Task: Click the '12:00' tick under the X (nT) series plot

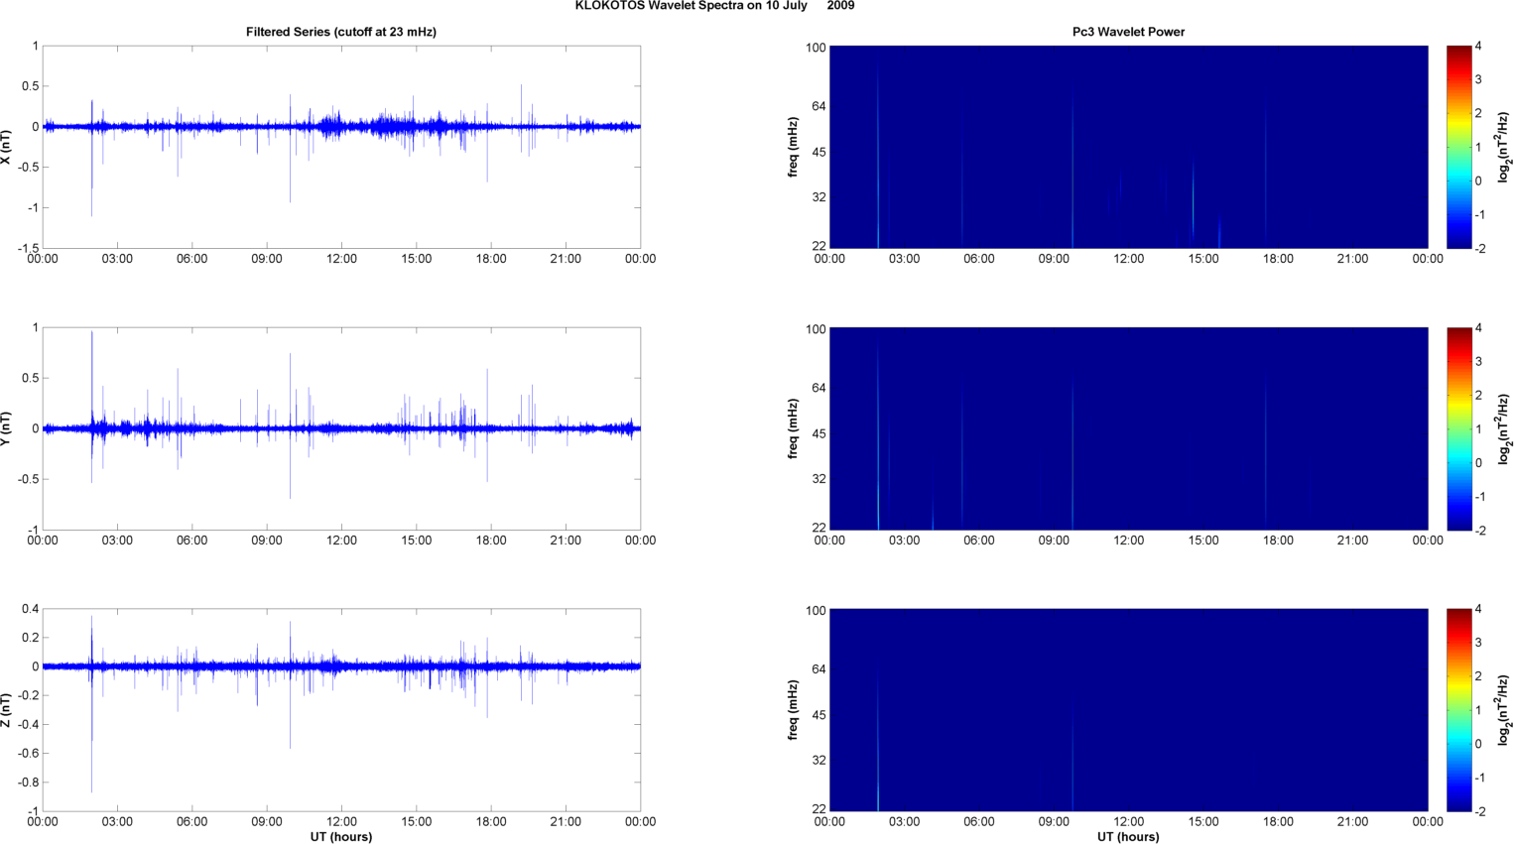Action: [341, 259]
